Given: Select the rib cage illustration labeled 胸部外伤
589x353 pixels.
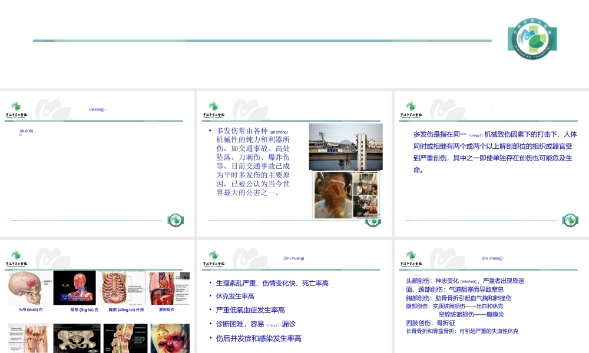Looking at the screenshot, I should 123,288.
